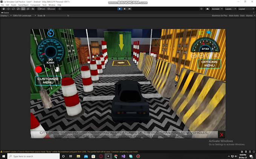Open Game view panel options menu
This screenshot has height=159, width=256.
coord(254,12)
